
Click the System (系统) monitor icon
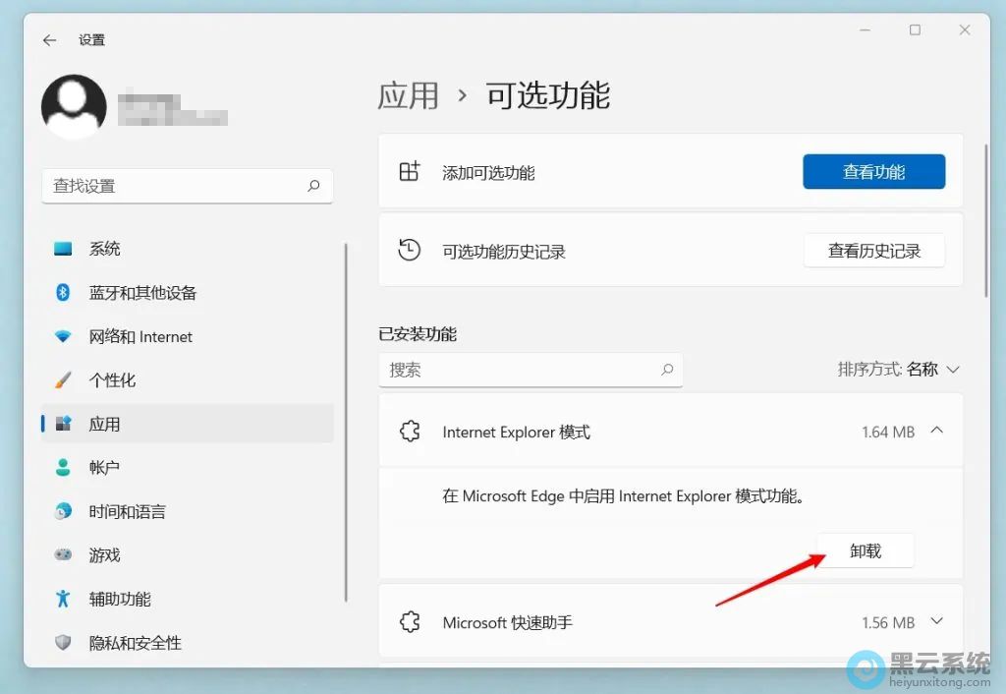64,249
